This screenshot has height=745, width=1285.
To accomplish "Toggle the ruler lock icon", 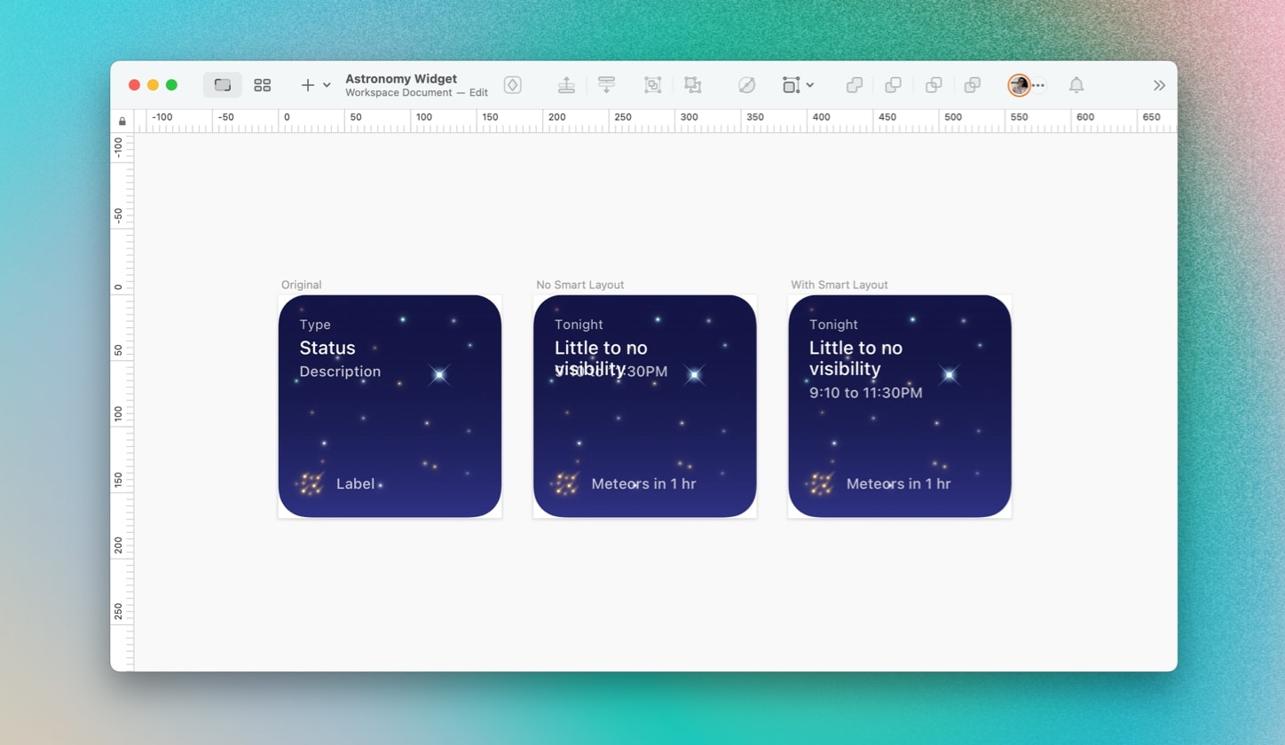I will [x=122, y=122].
